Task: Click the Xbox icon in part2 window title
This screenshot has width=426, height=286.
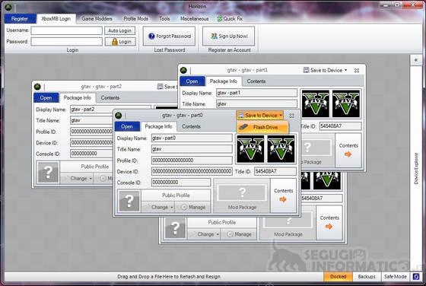Action: click(x=37, y=87)
